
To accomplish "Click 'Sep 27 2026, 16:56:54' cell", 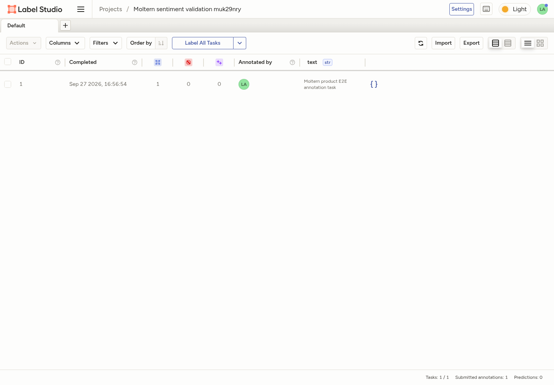I will click(x=98, y=84).
